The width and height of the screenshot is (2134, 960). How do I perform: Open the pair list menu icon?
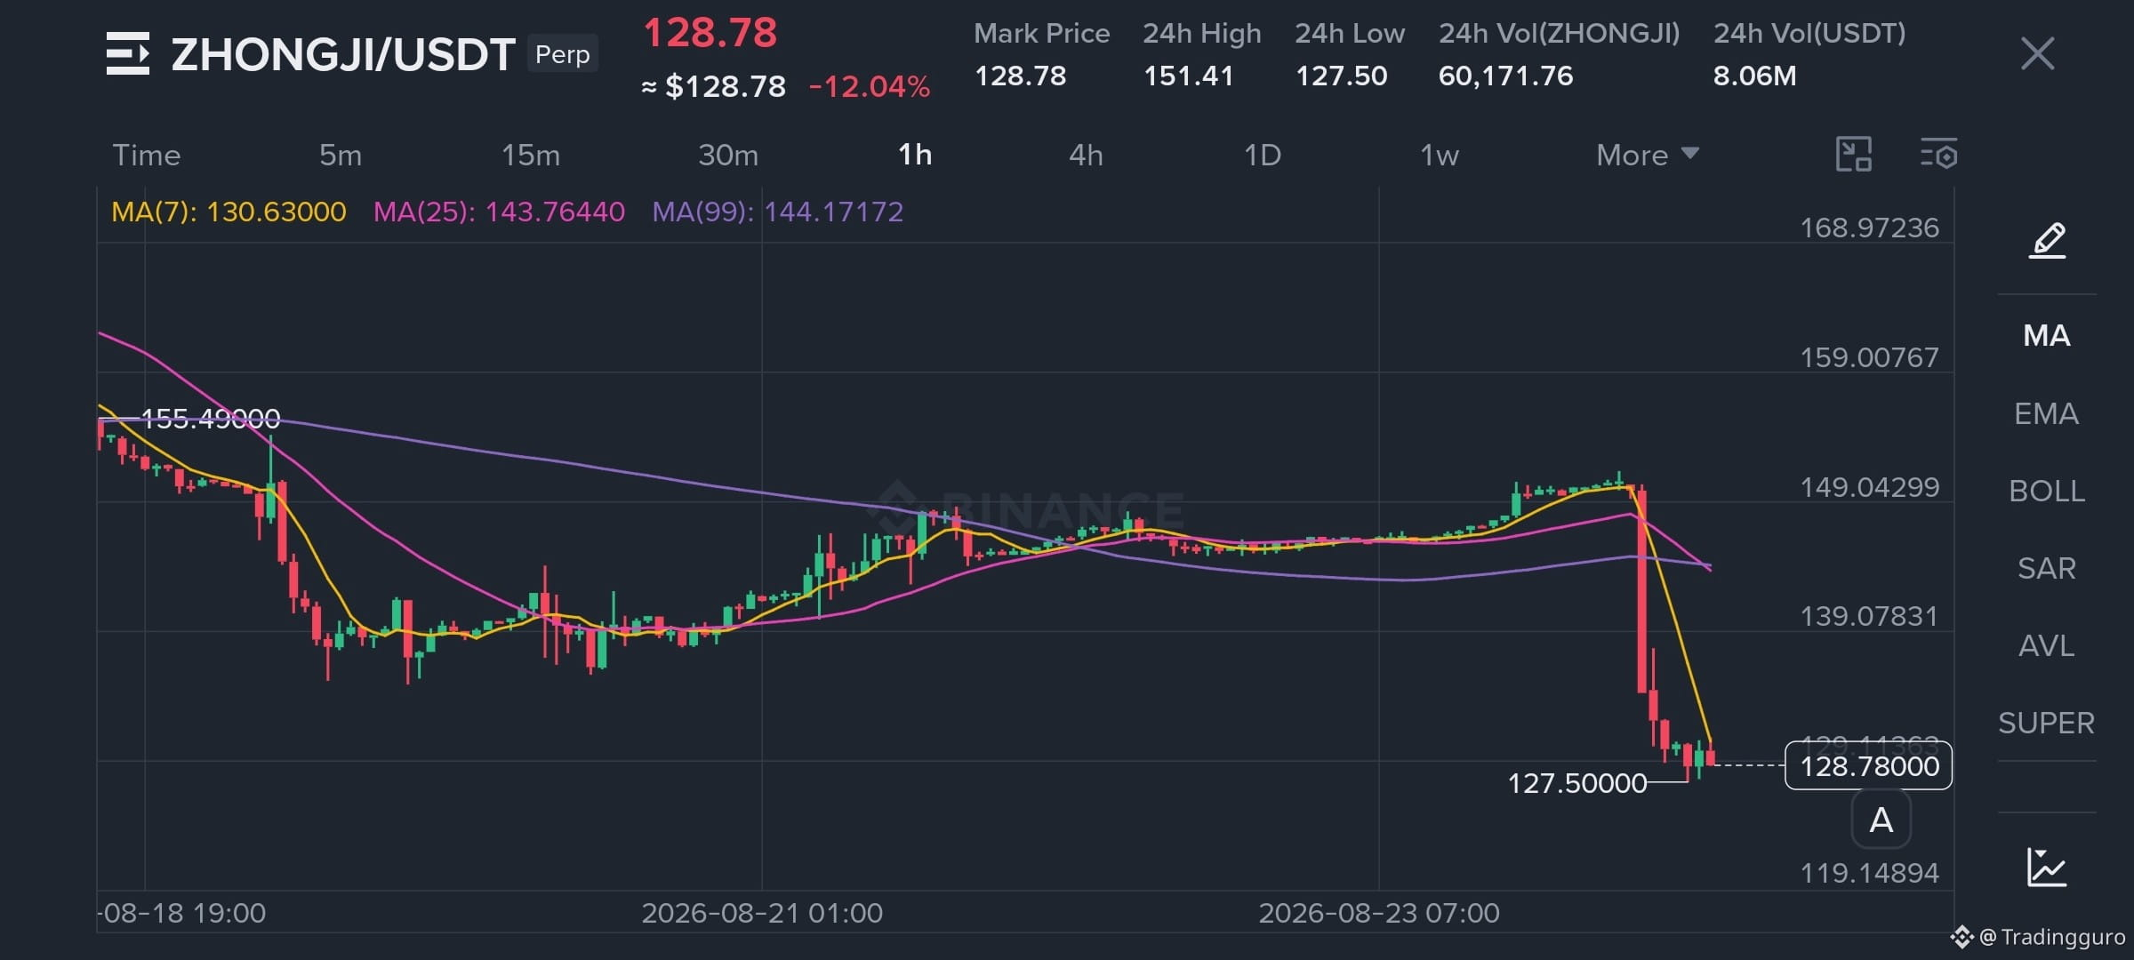(128, 54)
